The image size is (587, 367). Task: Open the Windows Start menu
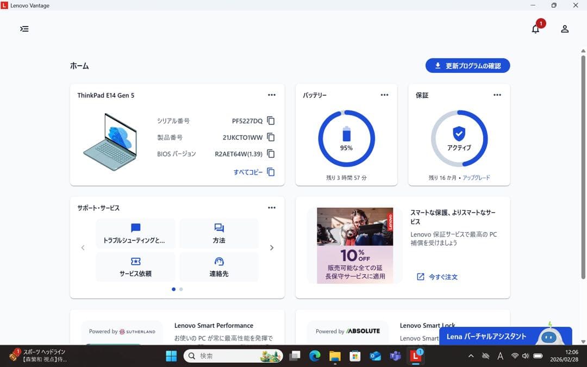[x=171, y=356]
